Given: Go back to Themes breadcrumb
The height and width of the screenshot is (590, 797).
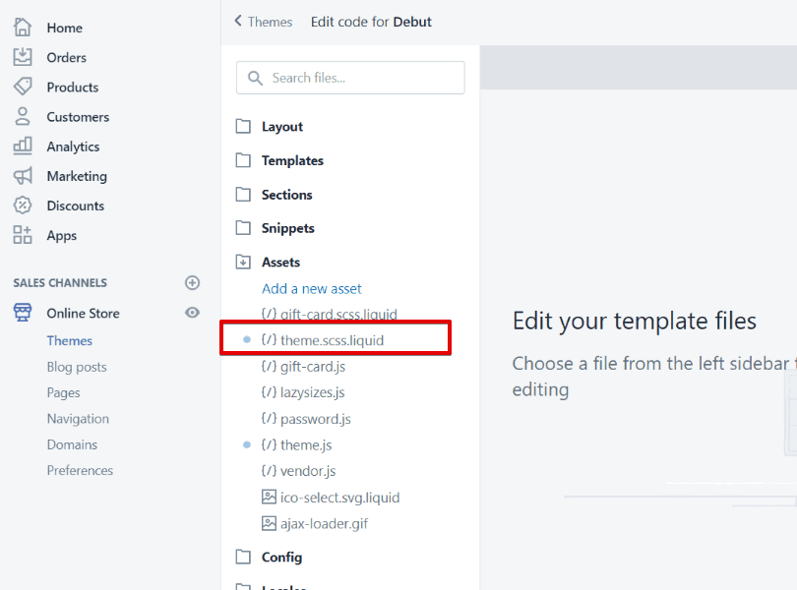Looking at the screenshot, I should [x=264, y=22].
